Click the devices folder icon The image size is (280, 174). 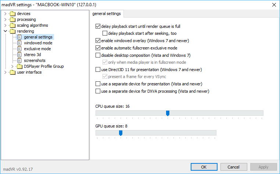(13, 14)
